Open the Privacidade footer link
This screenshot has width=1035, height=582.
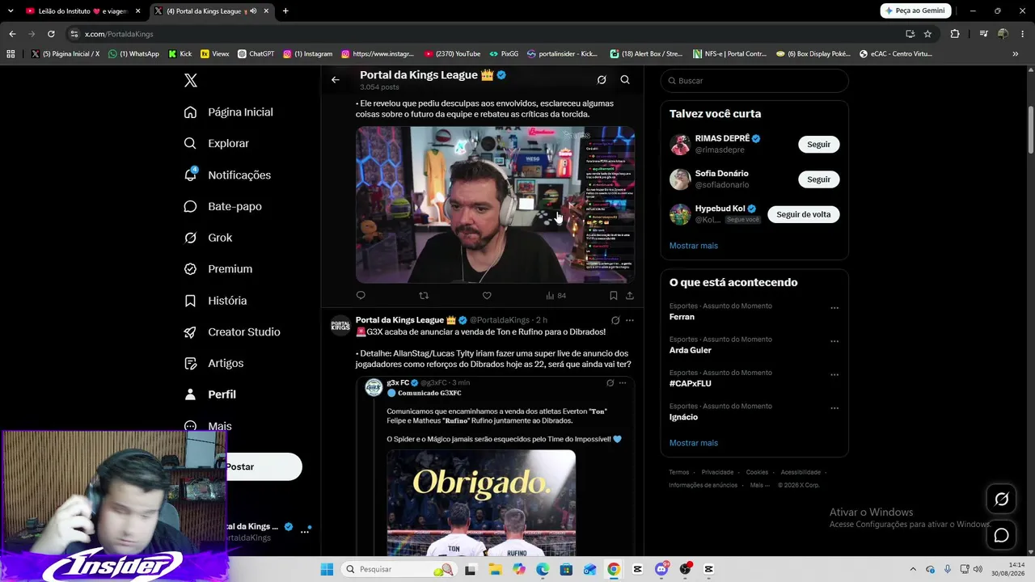717,472
